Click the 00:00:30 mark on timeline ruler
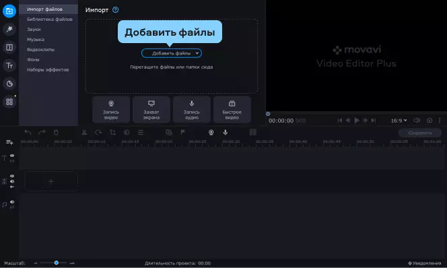 click(231, 141)
